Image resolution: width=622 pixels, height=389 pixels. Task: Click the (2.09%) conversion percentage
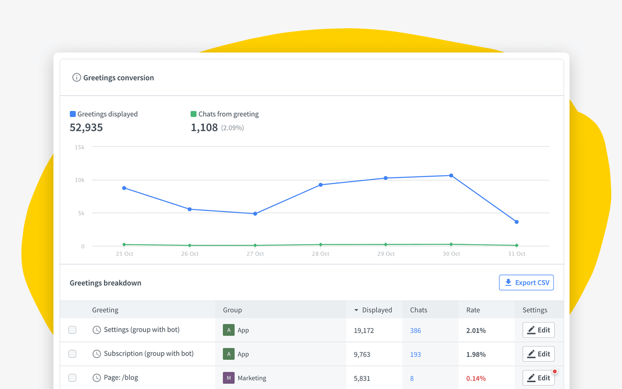coord(233,128)
